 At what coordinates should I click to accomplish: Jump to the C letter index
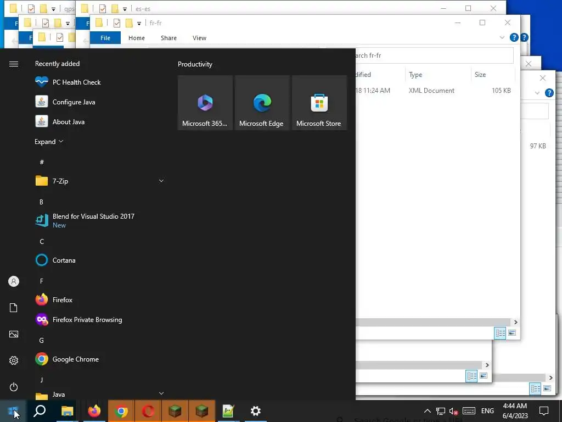click(x=42, y=242)
